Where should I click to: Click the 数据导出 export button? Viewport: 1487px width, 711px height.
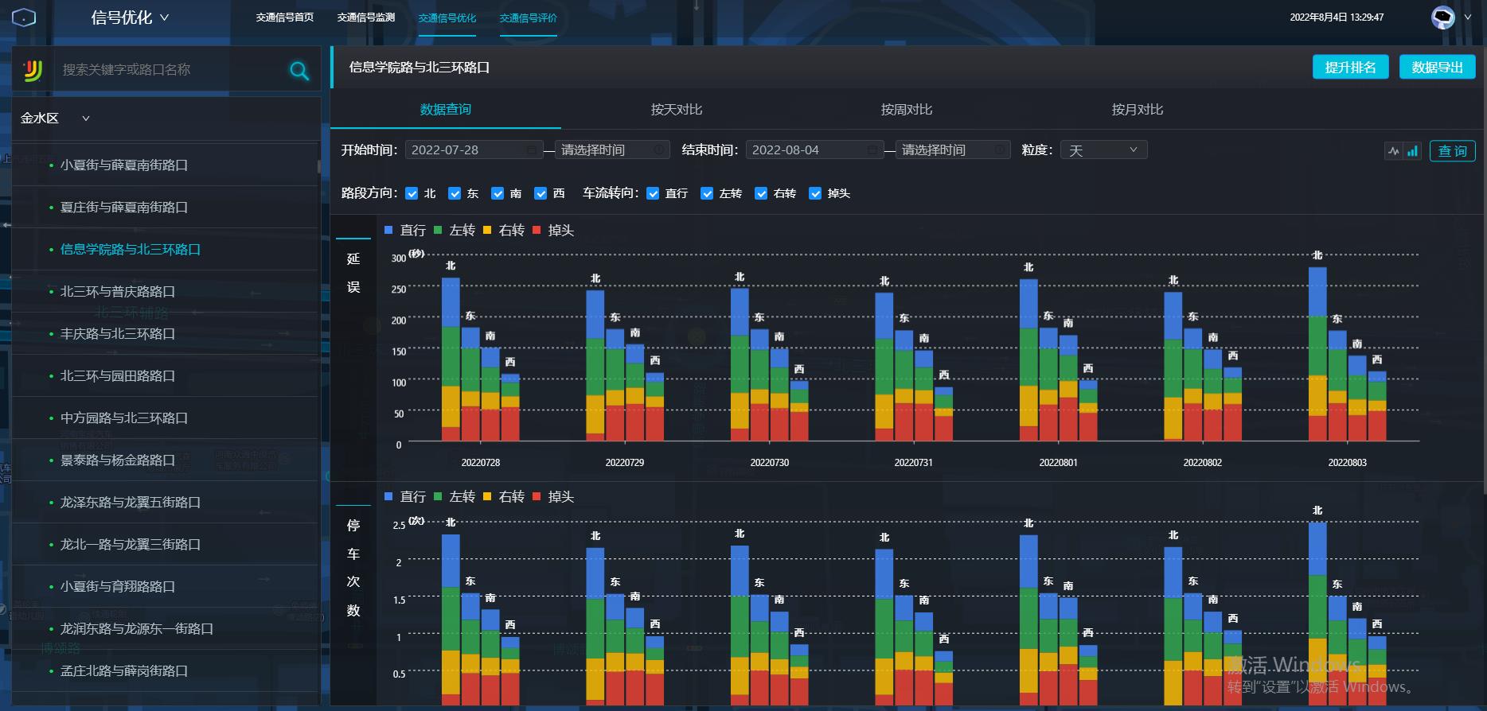tap(1437, 68)
